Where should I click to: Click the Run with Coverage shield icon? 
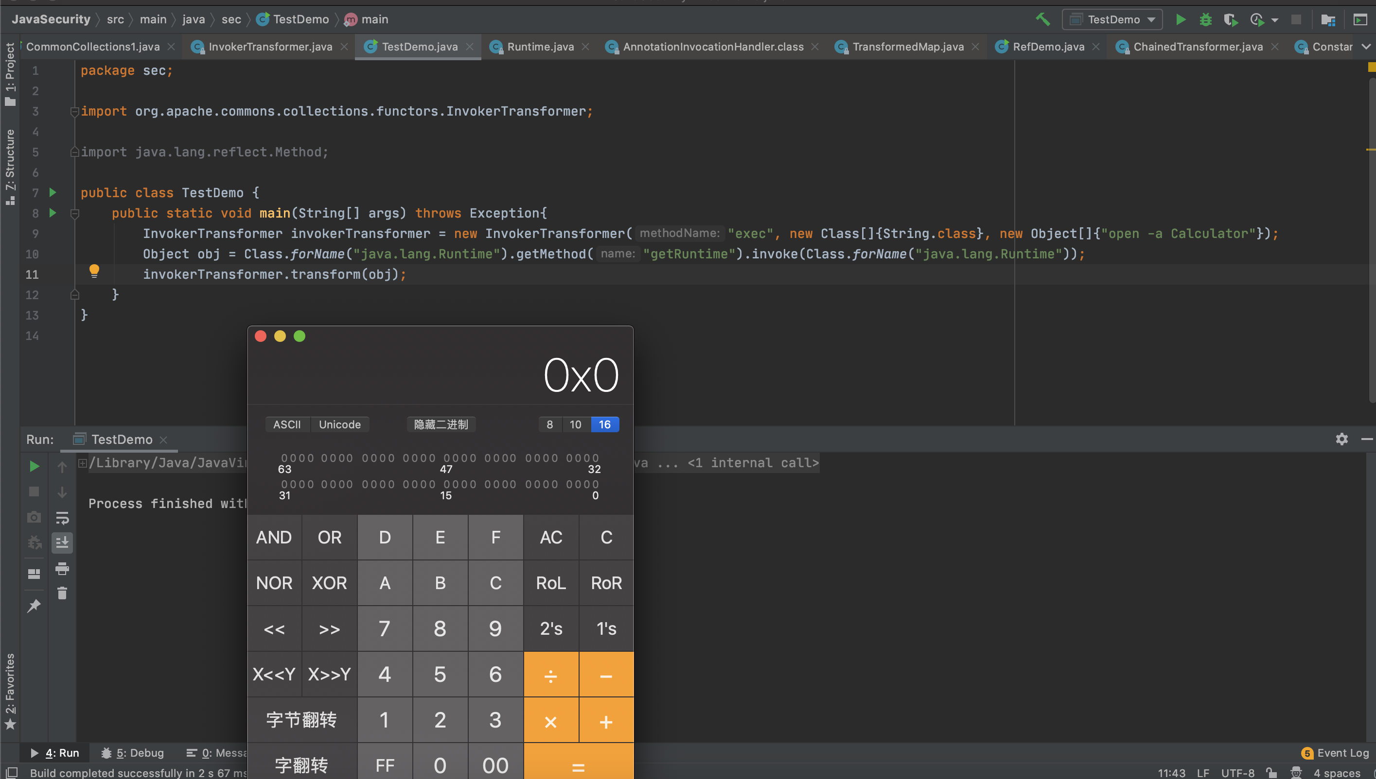(x=1230, y=20)
